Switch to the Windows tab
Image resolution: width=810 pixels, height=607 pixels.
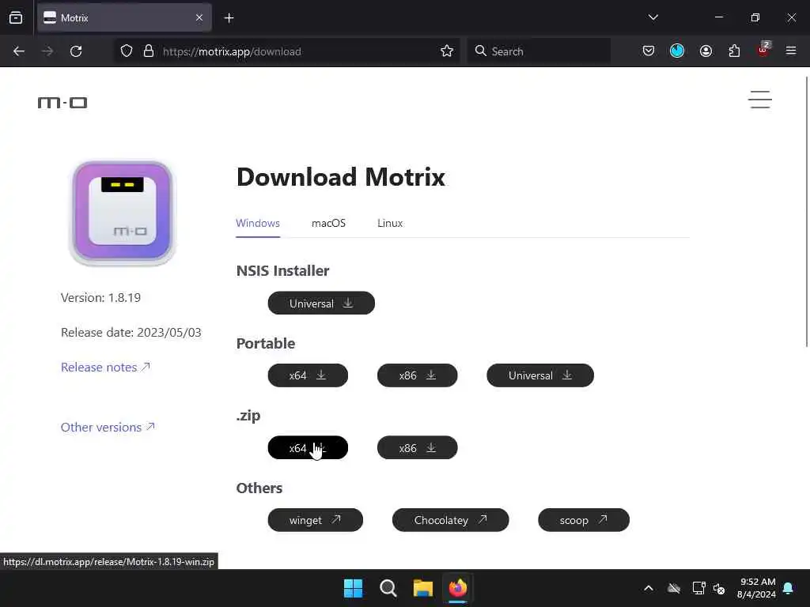click(258, 224)
